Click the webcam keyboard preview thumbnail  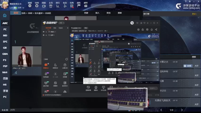coord(127,99)
